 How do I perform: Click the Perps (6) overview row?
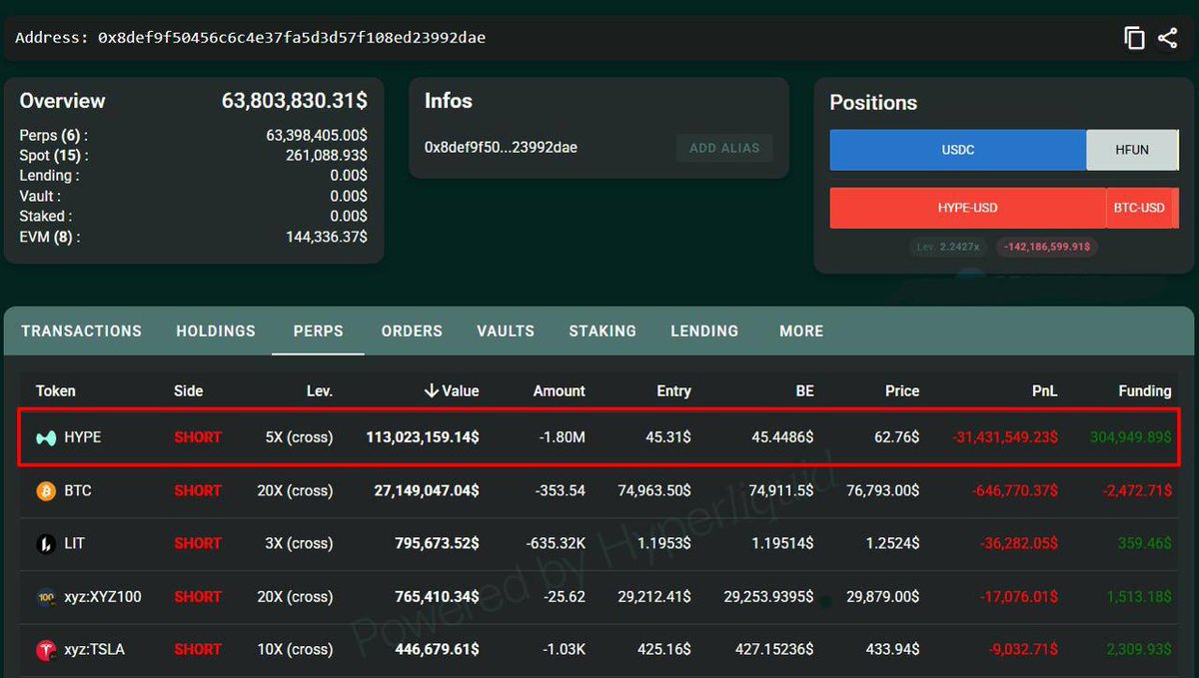pyautogui.click(x=193, y=135)
